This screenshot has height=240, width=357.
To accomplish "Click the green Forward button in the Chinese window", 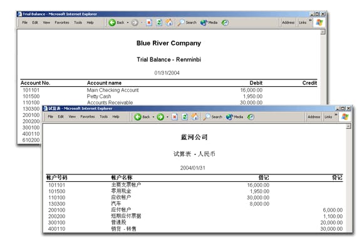I will (160, 117).
